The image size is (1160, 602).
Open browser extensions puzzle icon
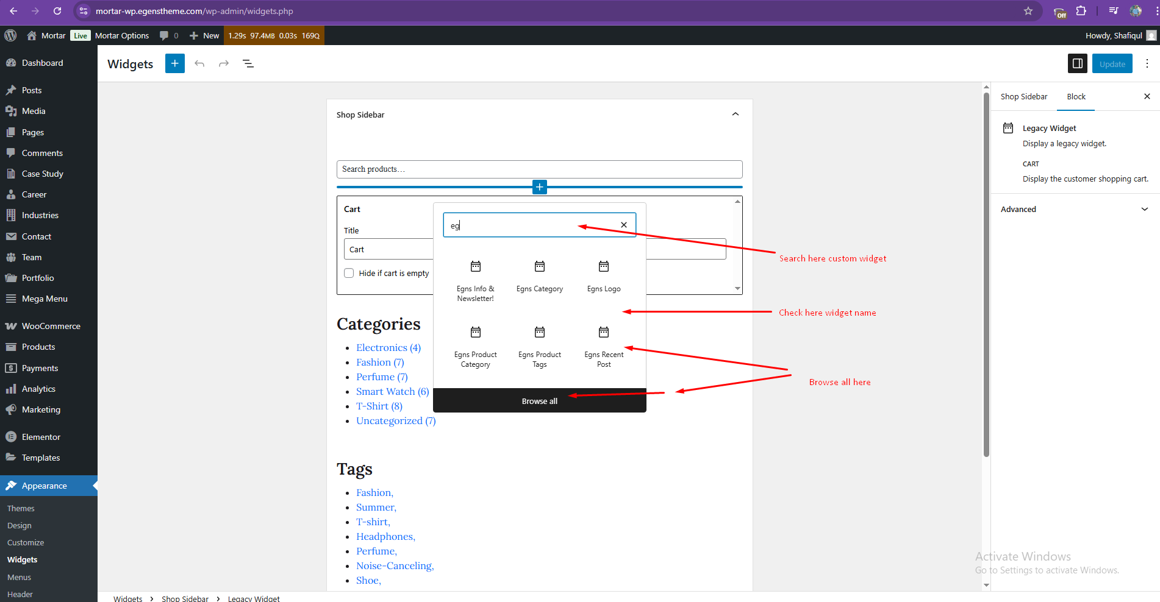pos(1081,11)
